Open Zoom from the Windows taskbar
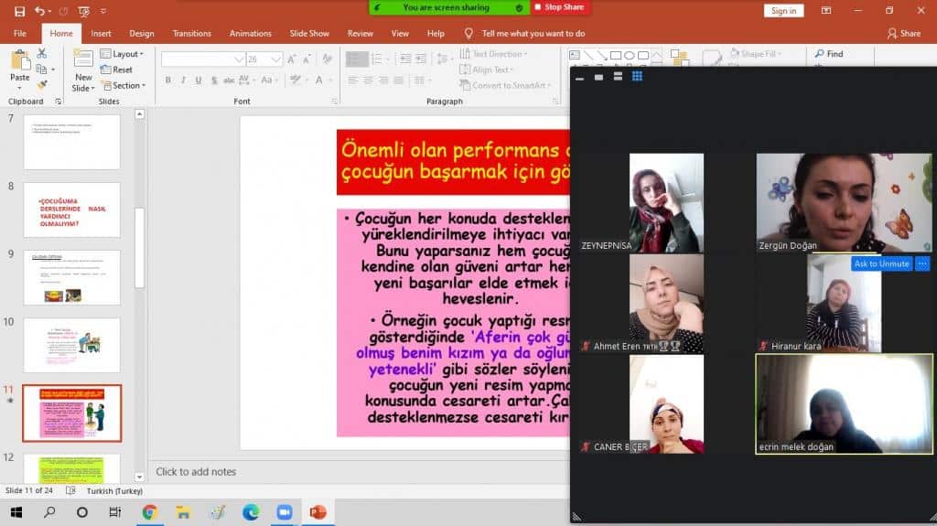937x526 pixels. tap(283, 512)
